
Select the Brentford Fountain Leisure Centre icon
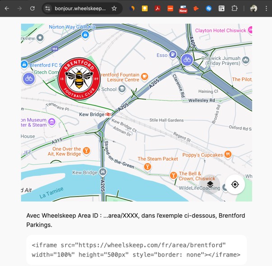pos(144,77)
